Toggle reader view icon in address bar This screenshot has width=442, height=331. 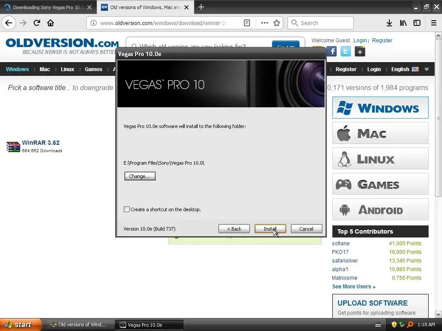click(246, 23)
